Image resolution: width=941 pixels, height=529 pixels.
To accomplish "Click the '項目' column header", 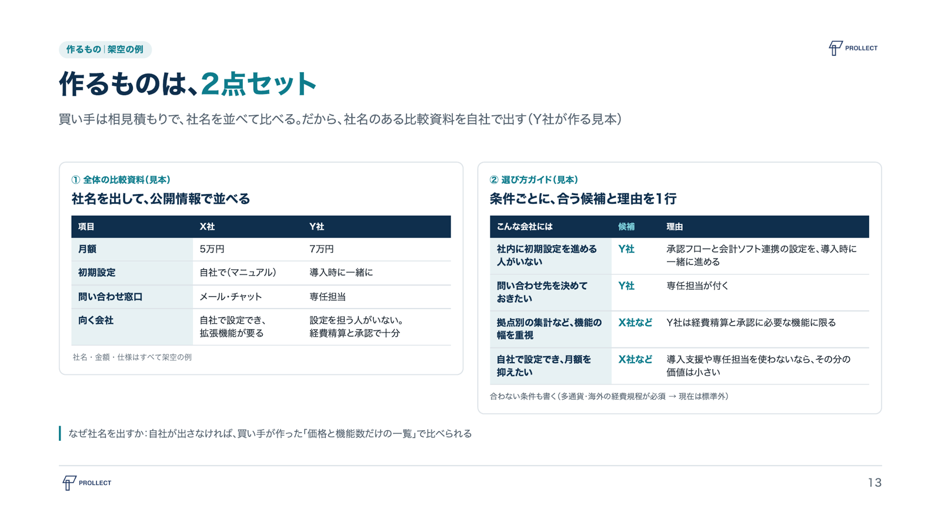I will [86, 227].
